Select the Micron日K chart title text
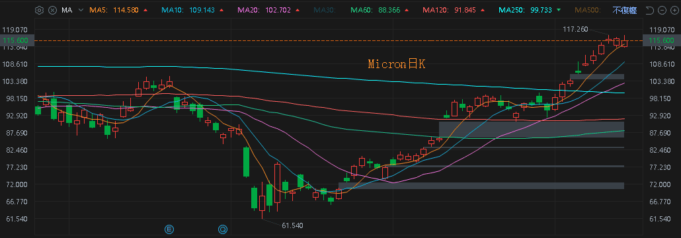Viewport: 681px width, 238px height. 397,64
